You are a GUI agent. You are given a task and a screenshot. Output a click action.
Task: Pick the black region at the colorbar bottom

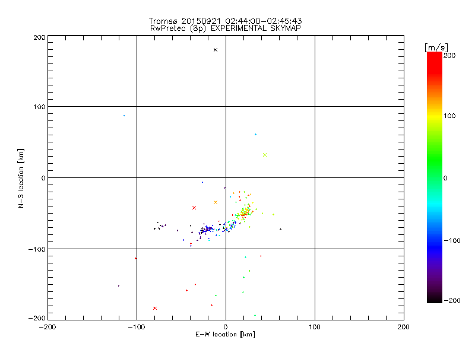[x=435, y=298]
